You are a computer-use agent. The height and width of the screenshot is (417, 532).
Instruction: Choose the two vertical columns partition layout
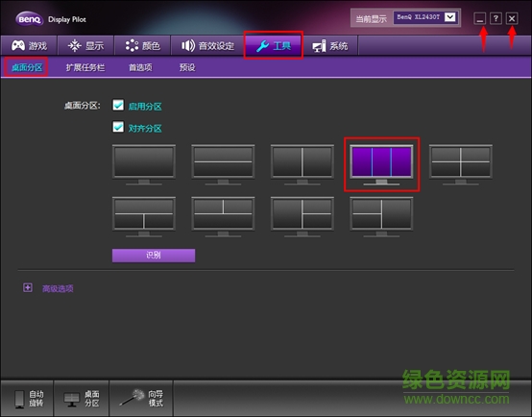pos(302,164)
